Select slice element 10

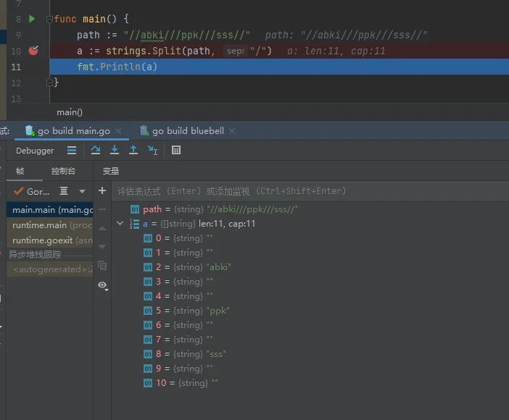(x=310, y=383)
